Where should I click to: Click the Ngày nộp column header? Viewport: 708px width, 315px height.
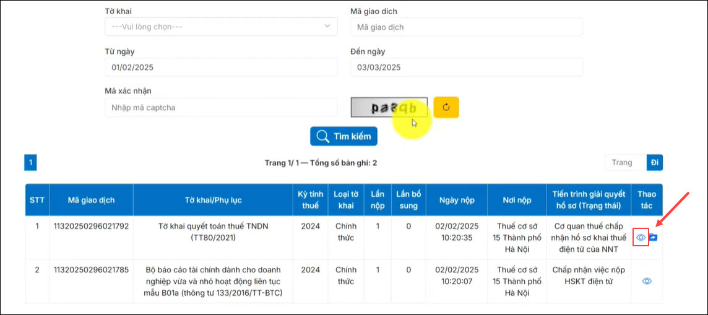[457, 200]
